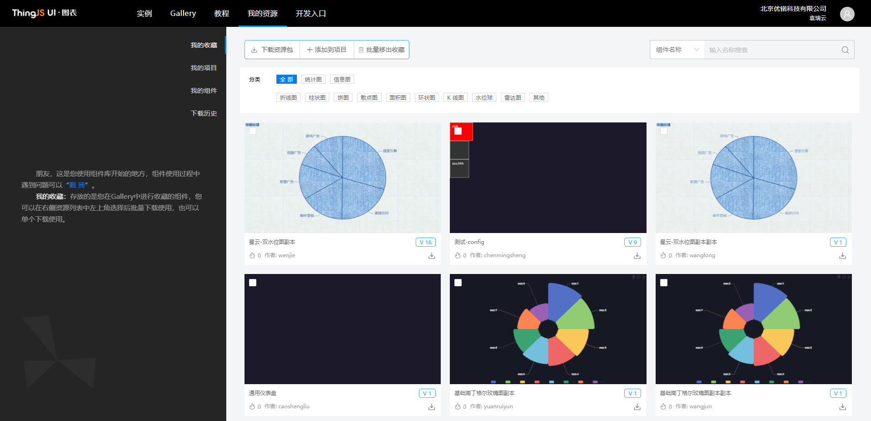This screenshot has height=421, width=871.
Task: Filter by K线图 type
Action: pyautogui.click(x=455, y=97)
